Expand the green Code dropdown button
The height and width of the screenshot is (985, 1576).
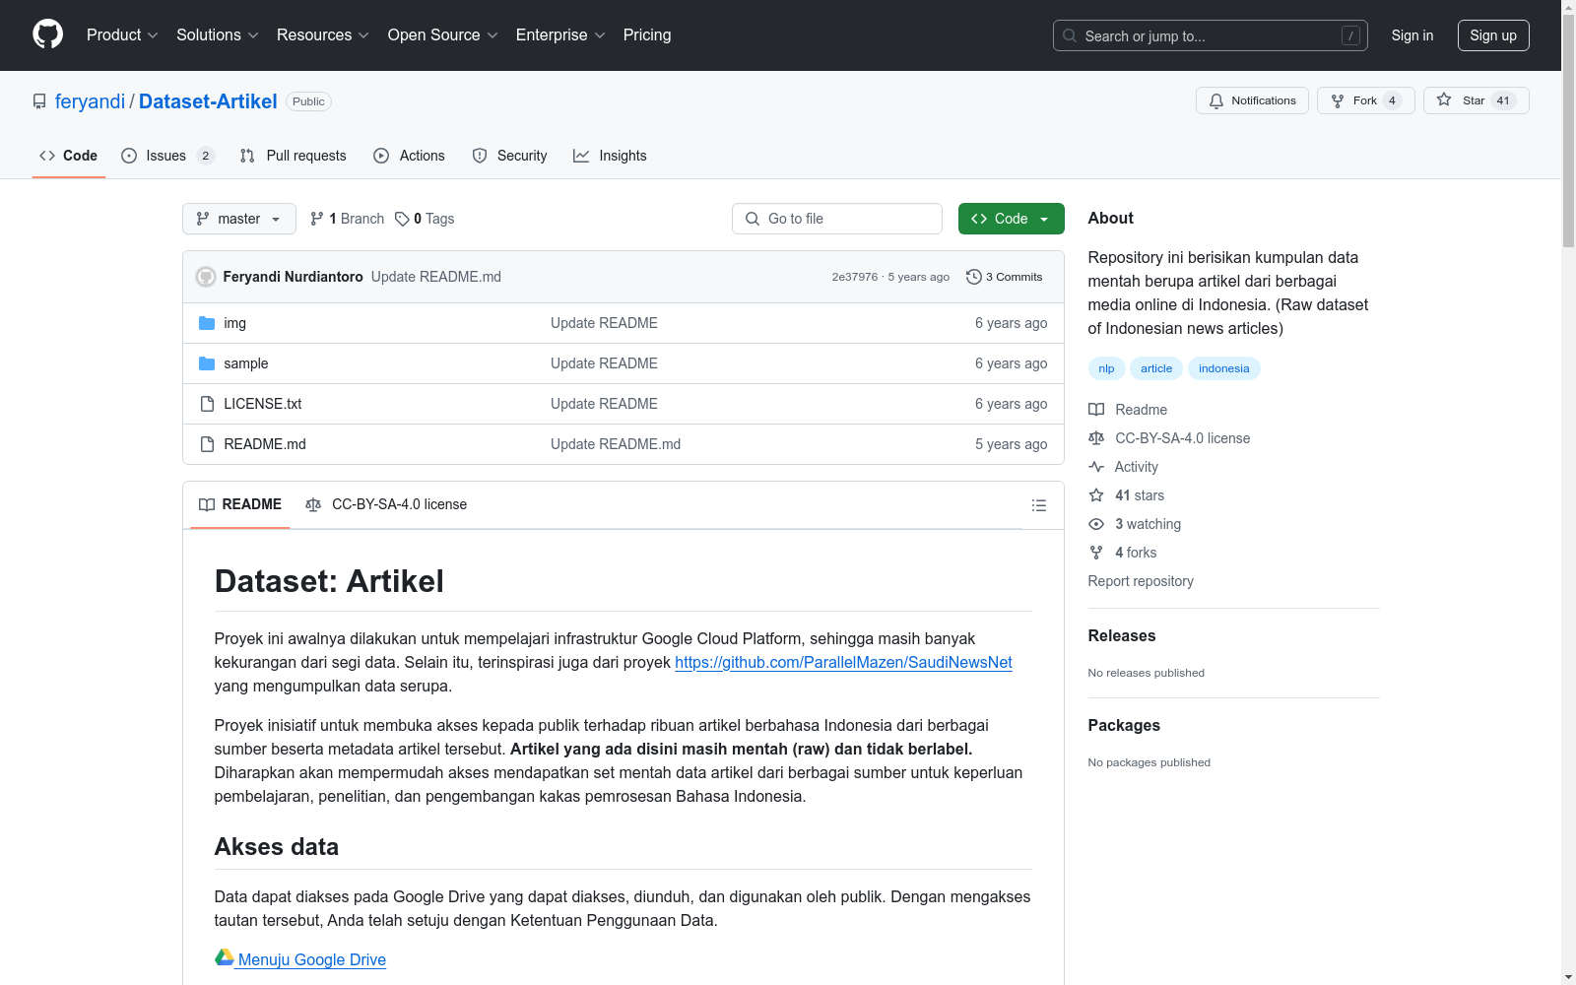(1011, 219)
